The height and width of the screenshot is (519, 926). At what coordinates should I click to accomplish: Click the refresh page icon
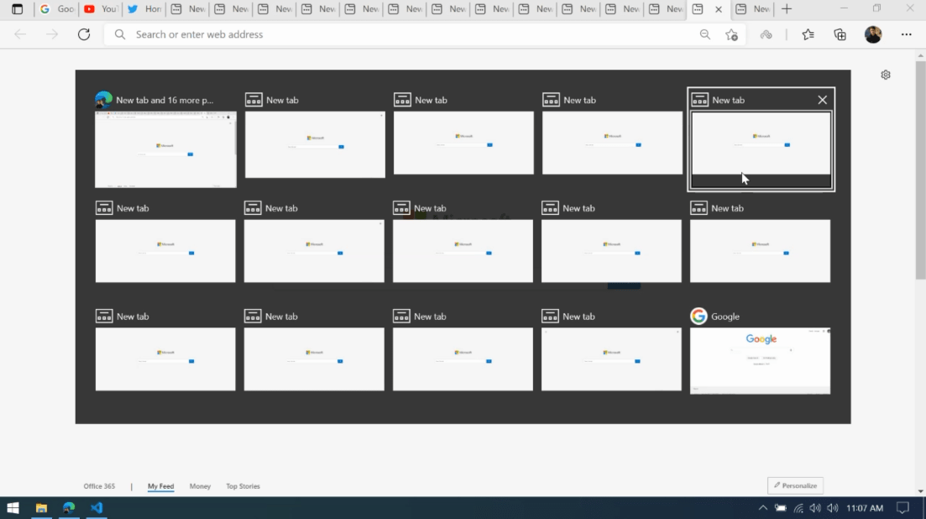(x=84, y=34)
